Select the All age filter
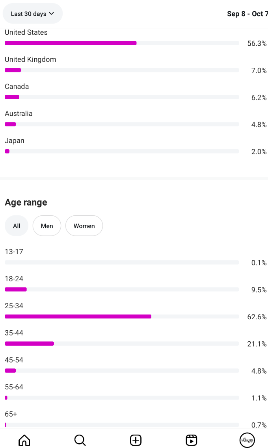Viewport: 268px width, 448px height. 17,226
